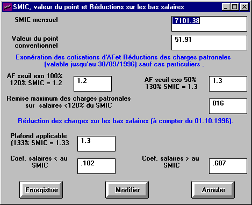
Task: Click the Remise maximum field showing 816
Action: tap(228, 106)
